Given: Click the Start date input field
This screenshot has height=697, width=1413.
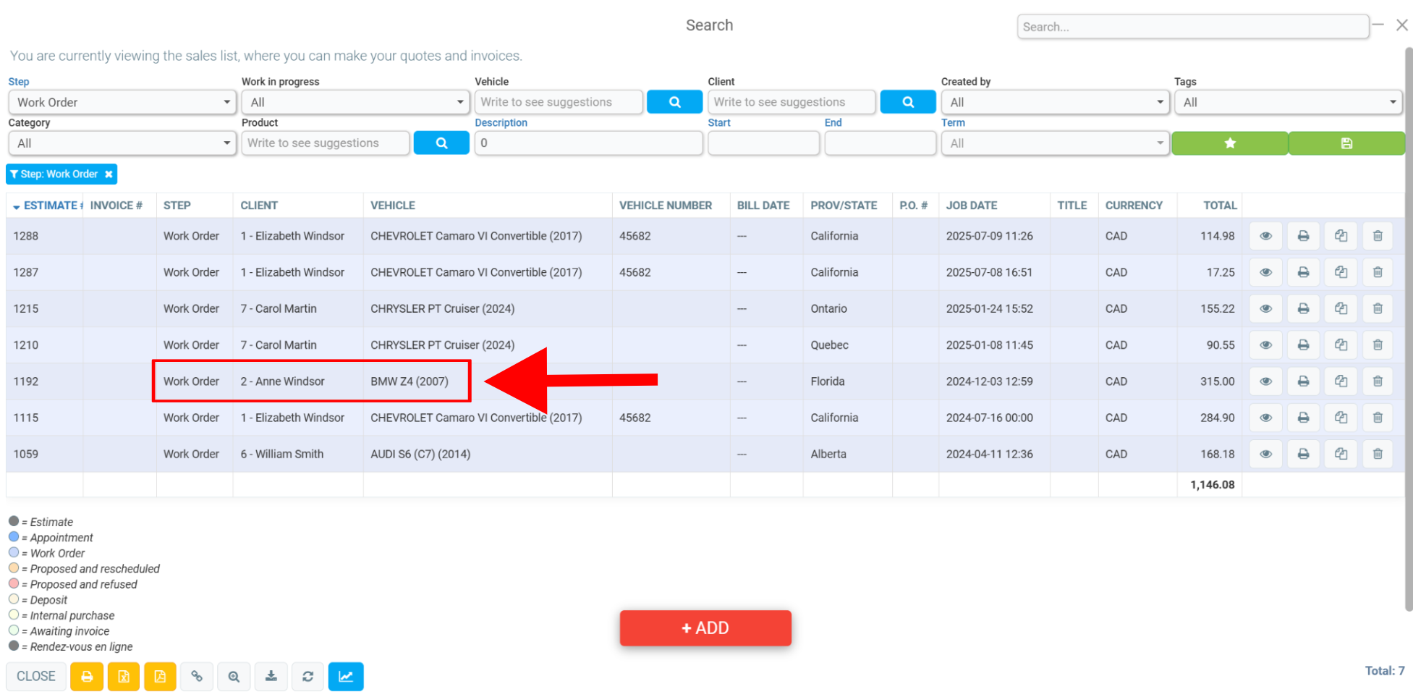Looking at the screenshot, I should [763, 143].
